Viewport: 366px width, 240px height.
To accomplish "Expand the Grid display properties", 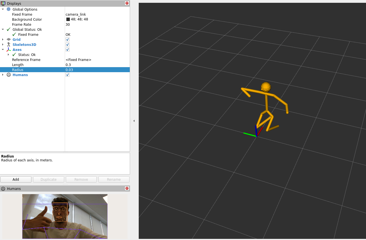I will point(3,39).
